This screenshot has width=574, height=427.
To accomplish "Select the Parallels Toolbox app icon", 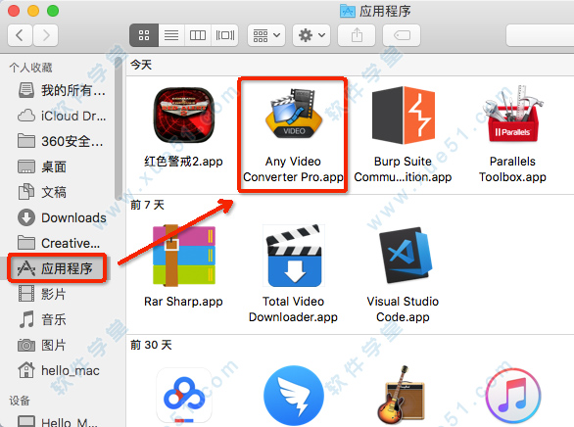I will click(x=513, y=114).
